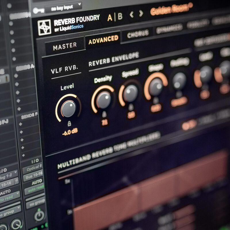Open the left strip's auto read dropdown
This screenshot has height=230, width=230.
click(9, 197)
